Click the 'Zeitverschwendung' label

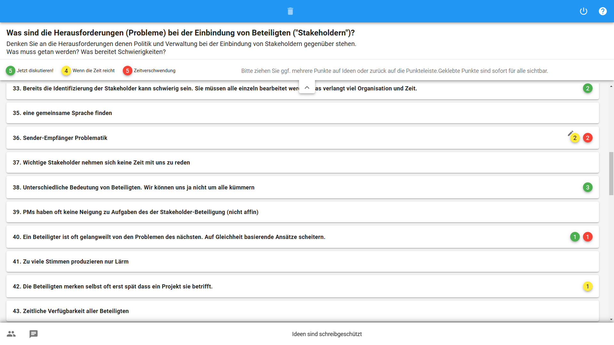pyautogui.click(x=155, y=71)
